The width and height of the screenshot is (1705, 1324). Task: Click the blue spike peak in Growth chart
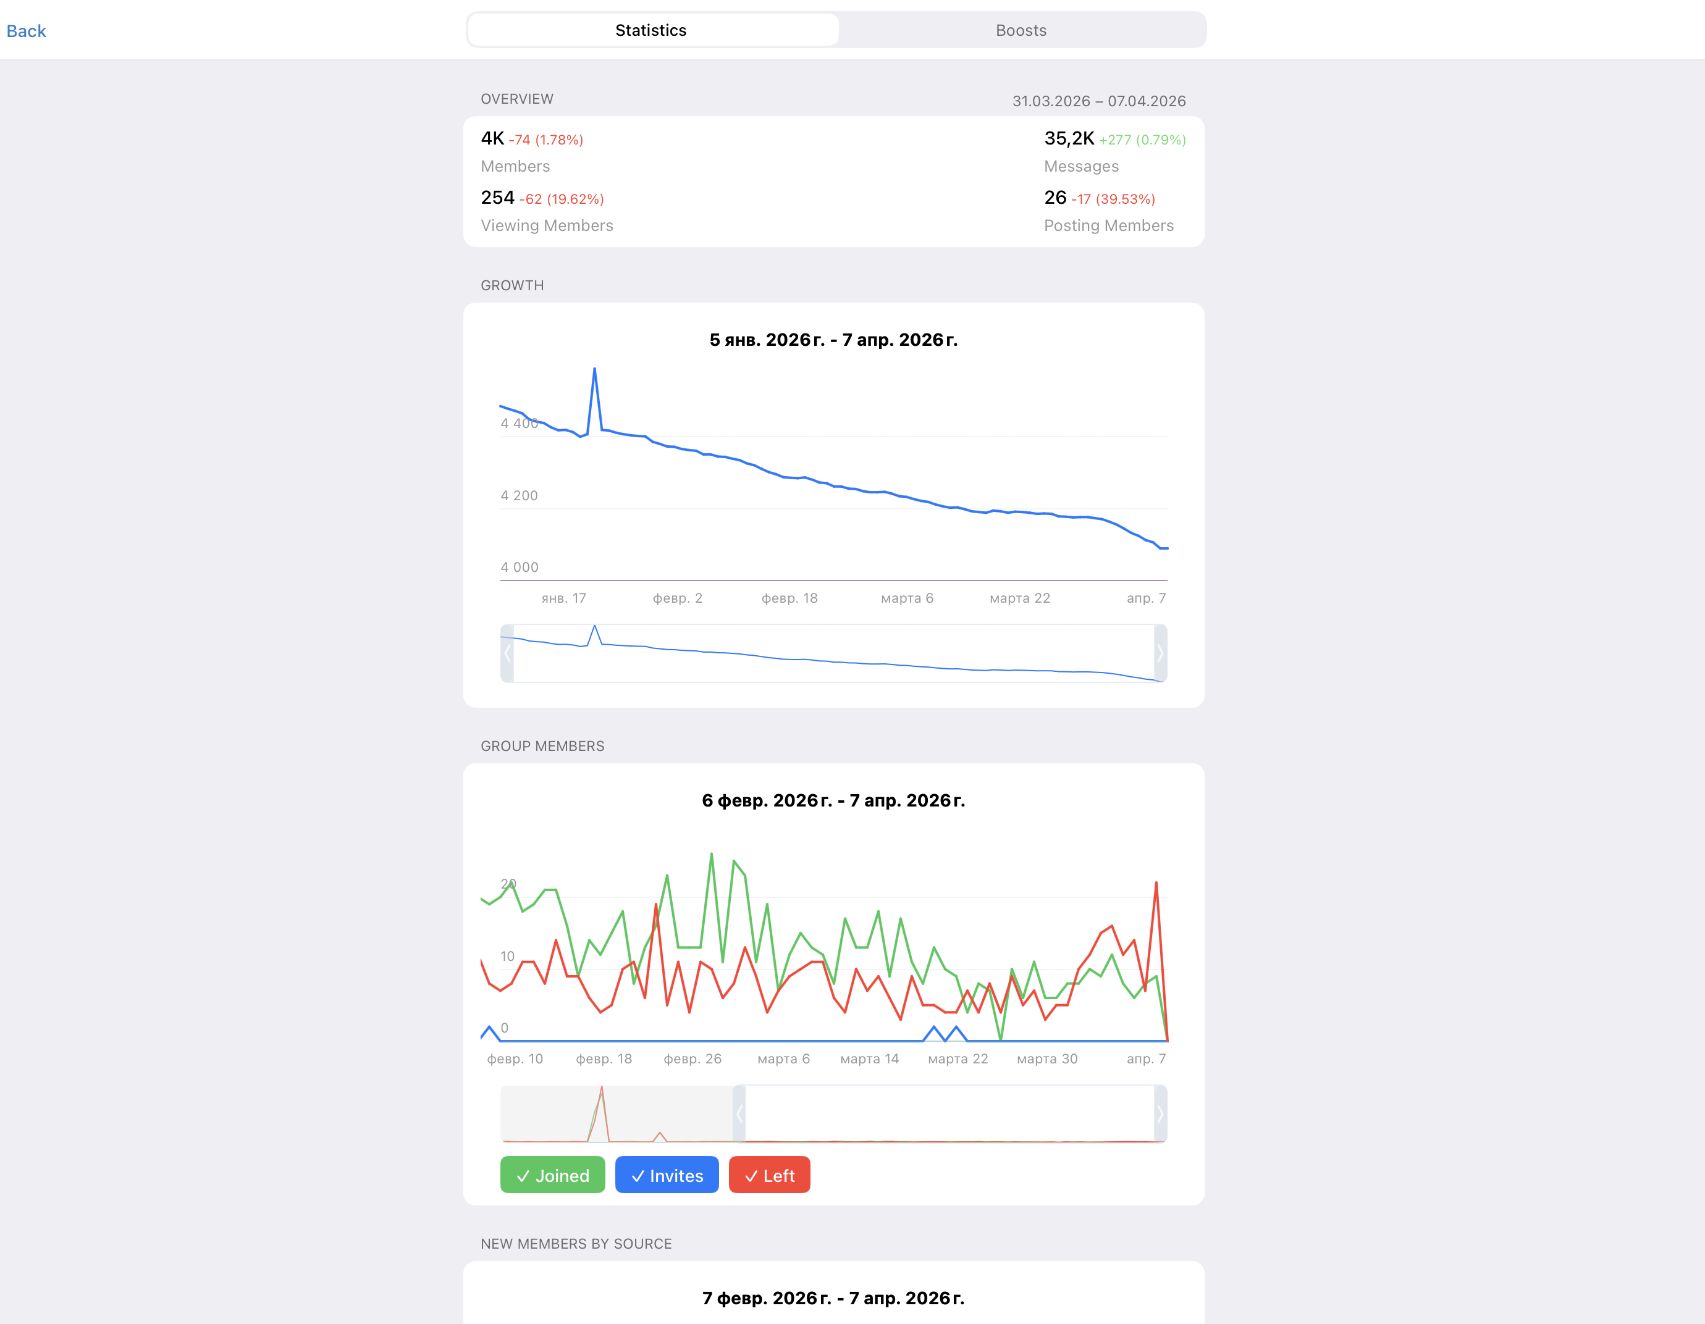(x=594, y=369)
